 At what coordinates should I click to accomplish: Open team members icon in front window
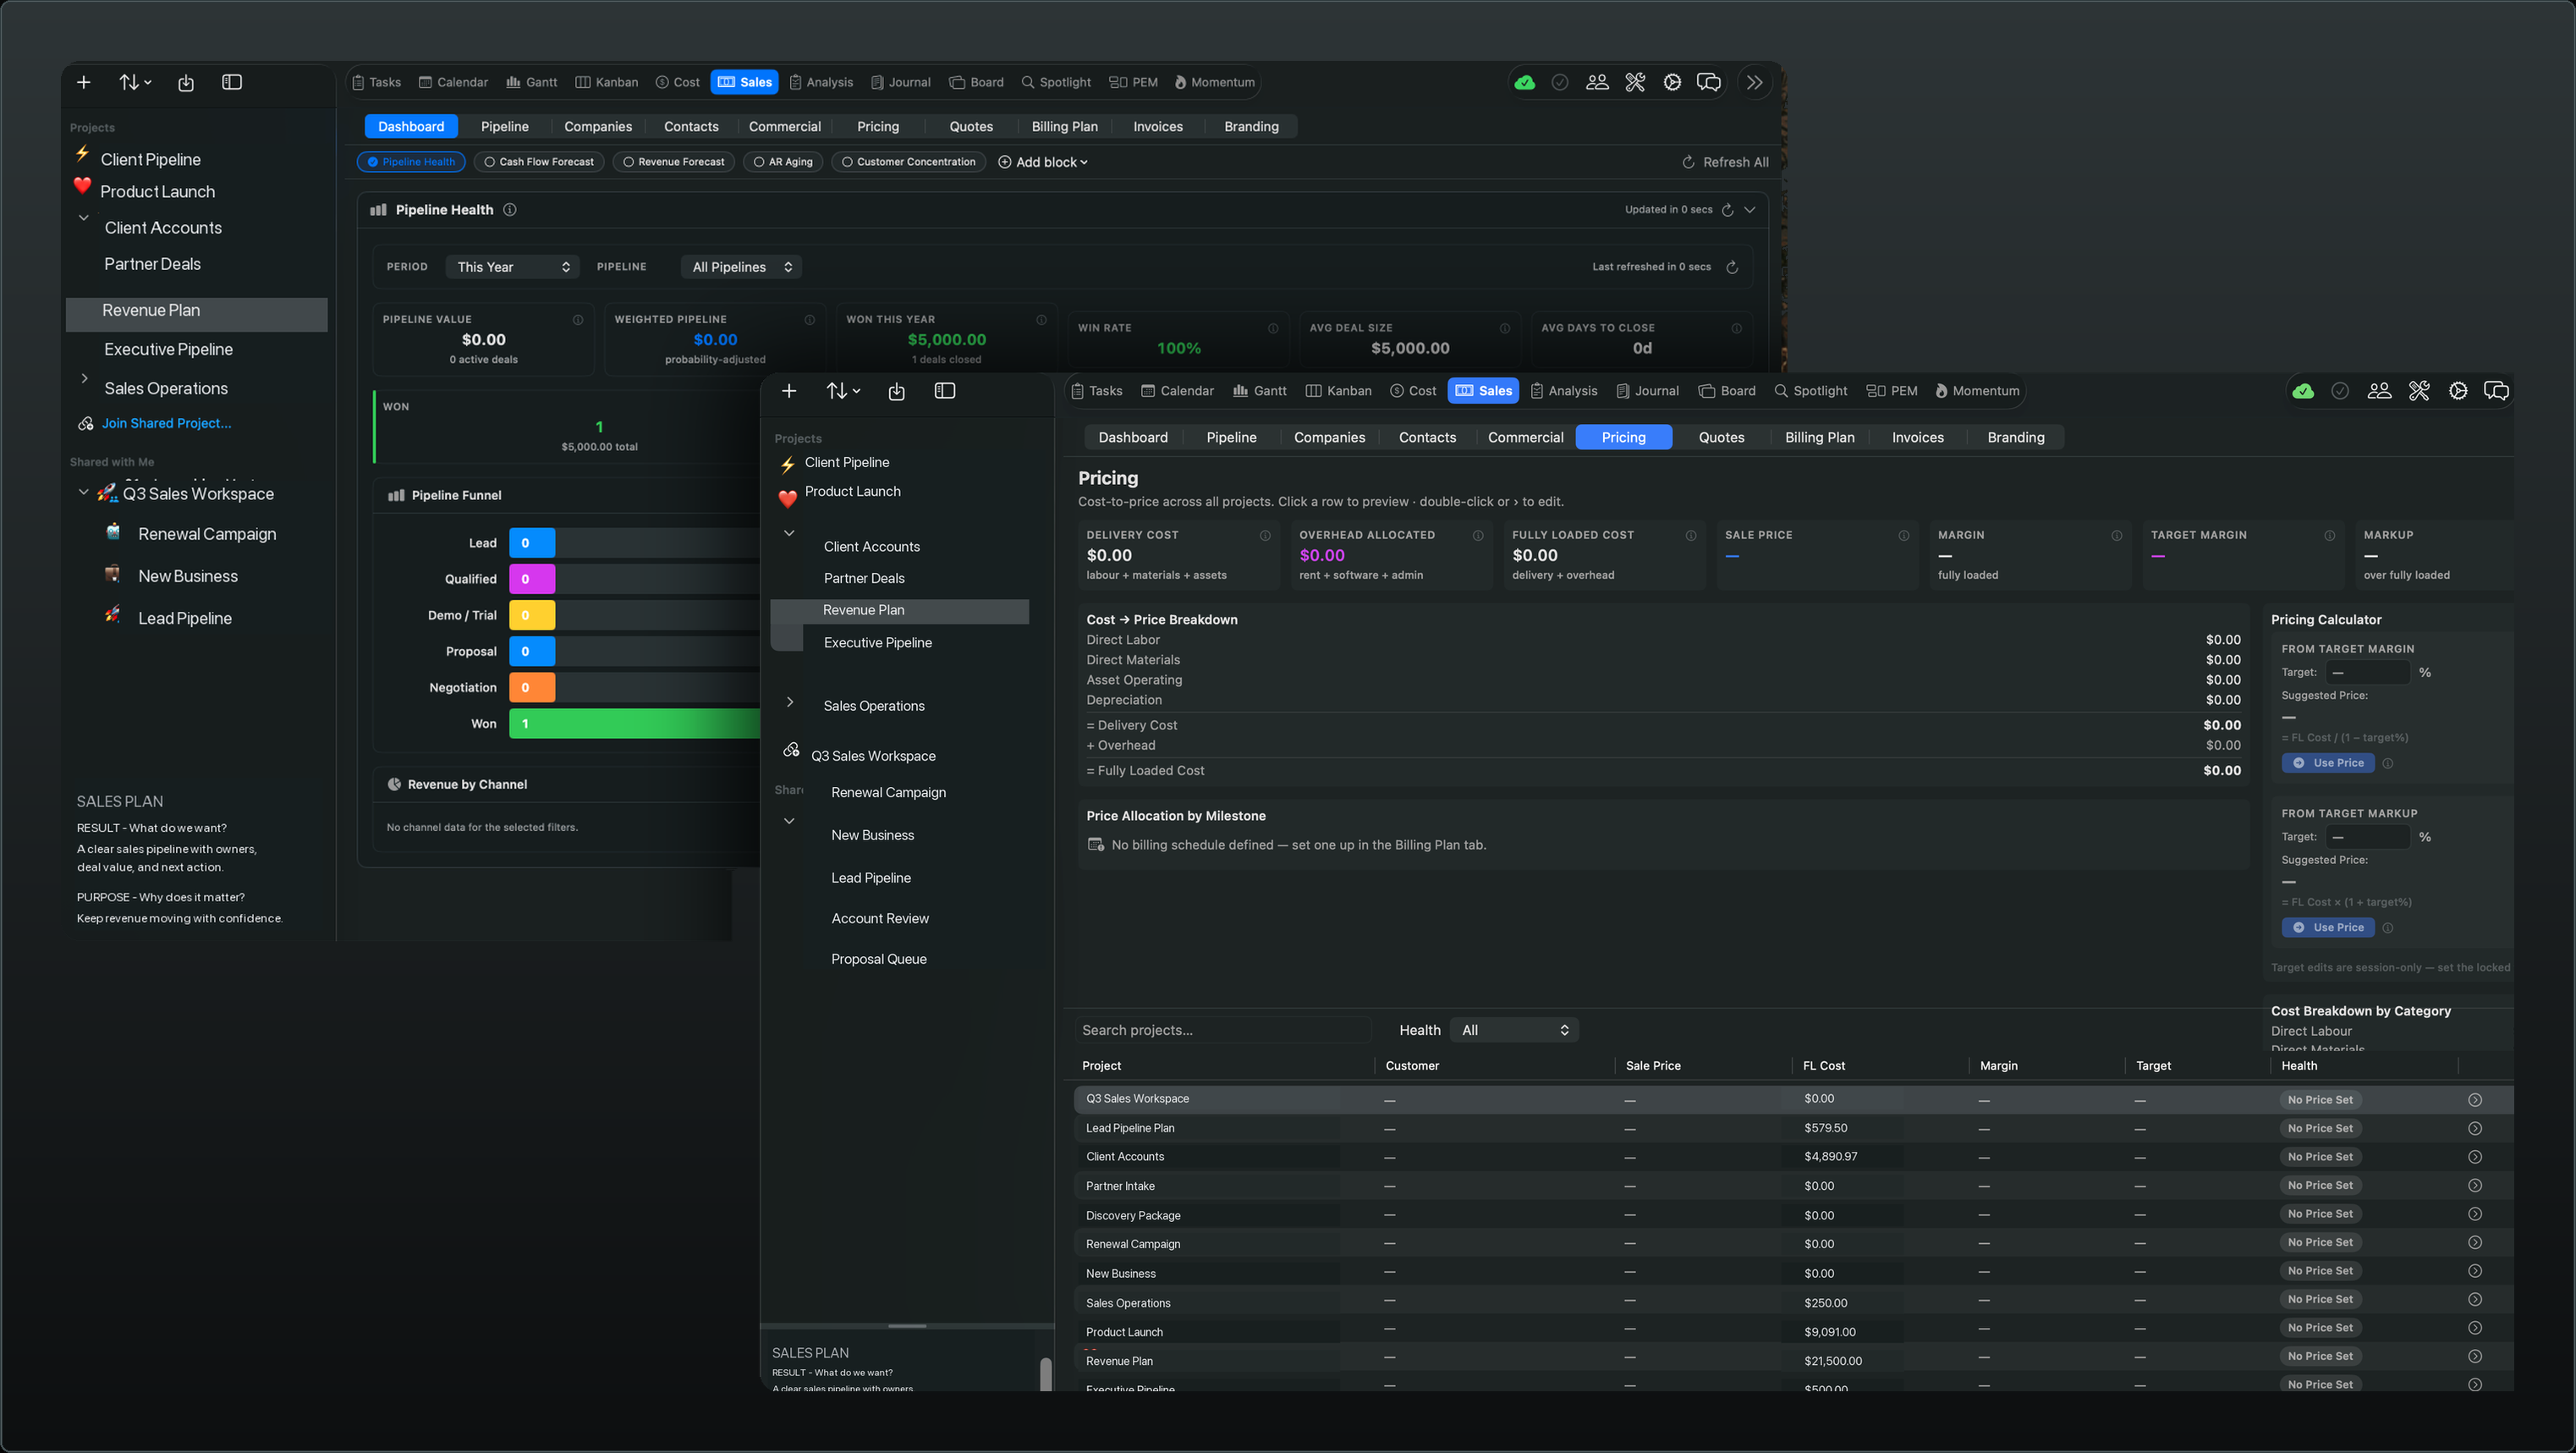pyautogui.click(x=2380, y=391)
